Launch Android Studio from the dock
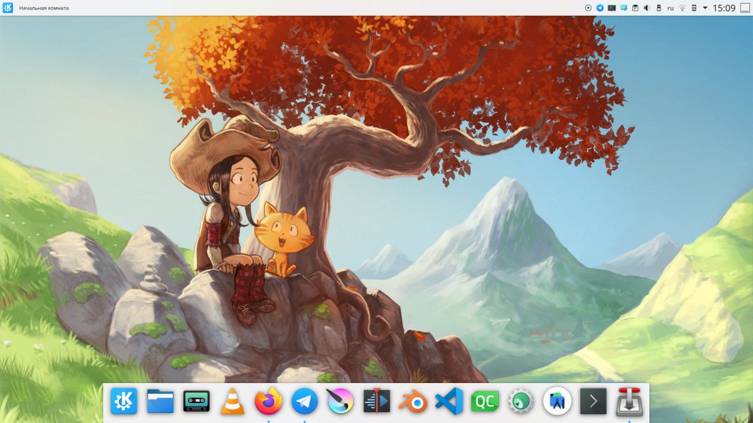Viewport: 753px width, 423px height. 557,402
